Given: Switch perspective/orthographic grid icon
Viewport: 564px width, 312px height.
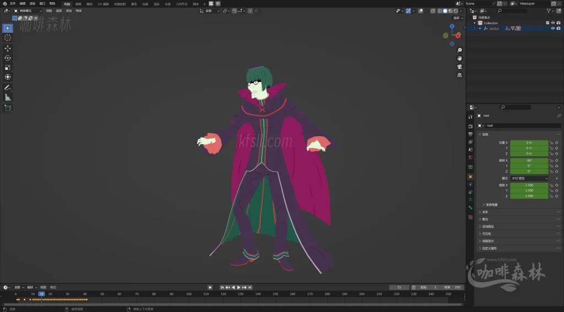Looking at the screenshot, I should pos(459,75).
